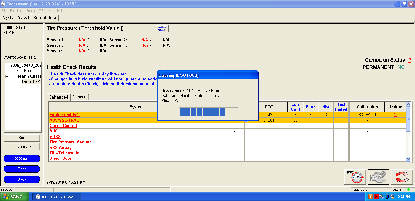Select the Generic results tab
The image size is (415, 201).
(79, 97)
